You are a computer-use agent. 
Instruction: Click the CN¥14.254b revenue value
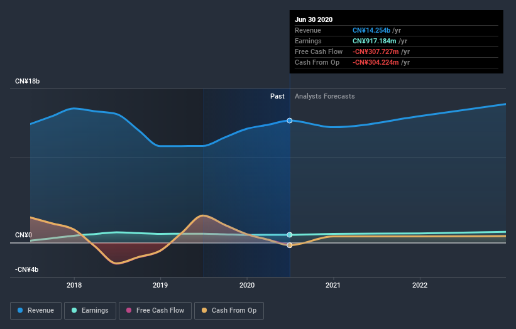click(x=371, y=30)
